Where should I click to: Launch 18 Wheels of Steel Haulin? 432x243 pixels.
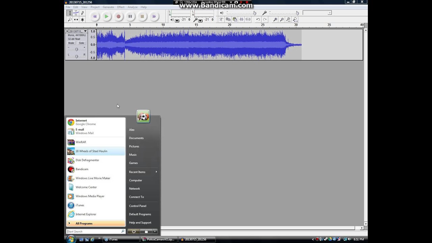96,151
